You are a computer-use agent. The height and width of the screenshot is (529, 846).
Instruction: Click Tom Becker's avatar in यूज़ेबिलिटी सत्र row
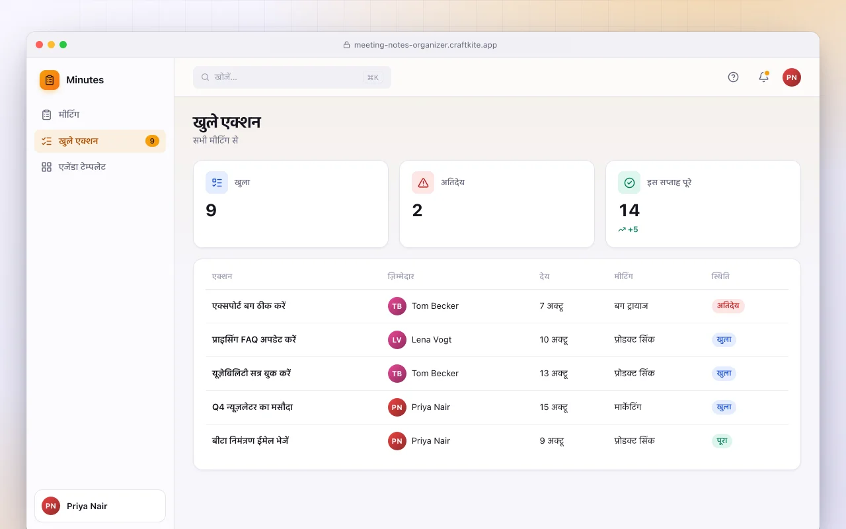tap(397, 374)
